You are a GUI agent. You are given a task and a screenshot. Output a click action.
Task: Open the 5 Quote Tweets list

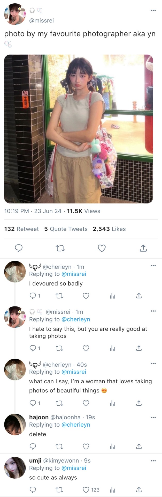[x=66, y=229]
